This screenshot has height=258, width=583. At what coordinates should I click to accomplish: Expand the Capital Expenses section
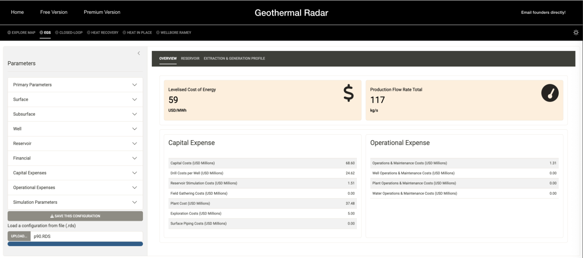(75, 173)
